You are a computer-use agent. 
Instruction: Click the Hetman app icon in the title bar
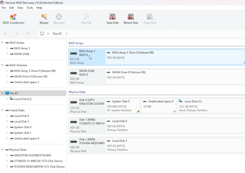(2, 3)
